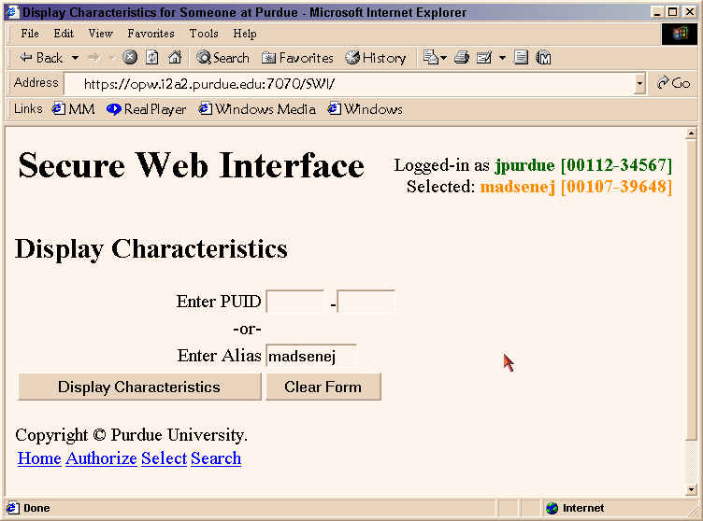Click the Print icon in toolbar
Screen dimensions: 703x521
click(x=461, y=58)
